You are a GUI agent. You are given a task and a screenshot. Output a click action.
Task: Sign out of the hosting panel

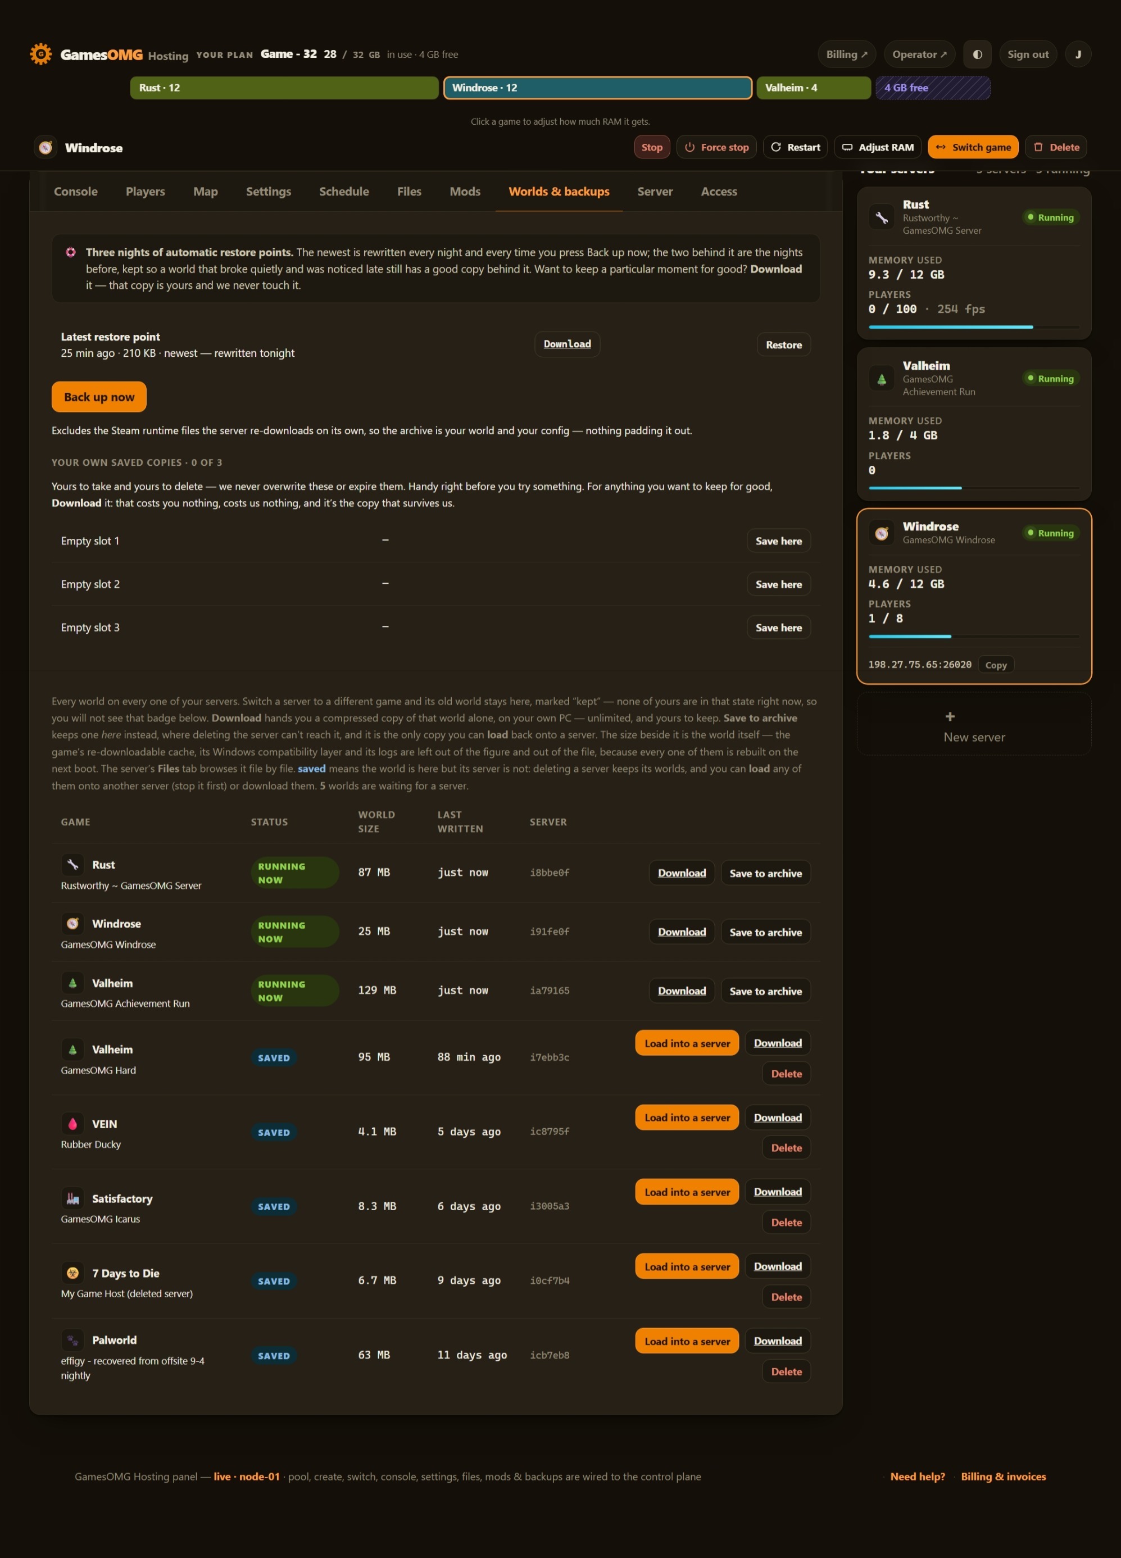(1028, 54)
